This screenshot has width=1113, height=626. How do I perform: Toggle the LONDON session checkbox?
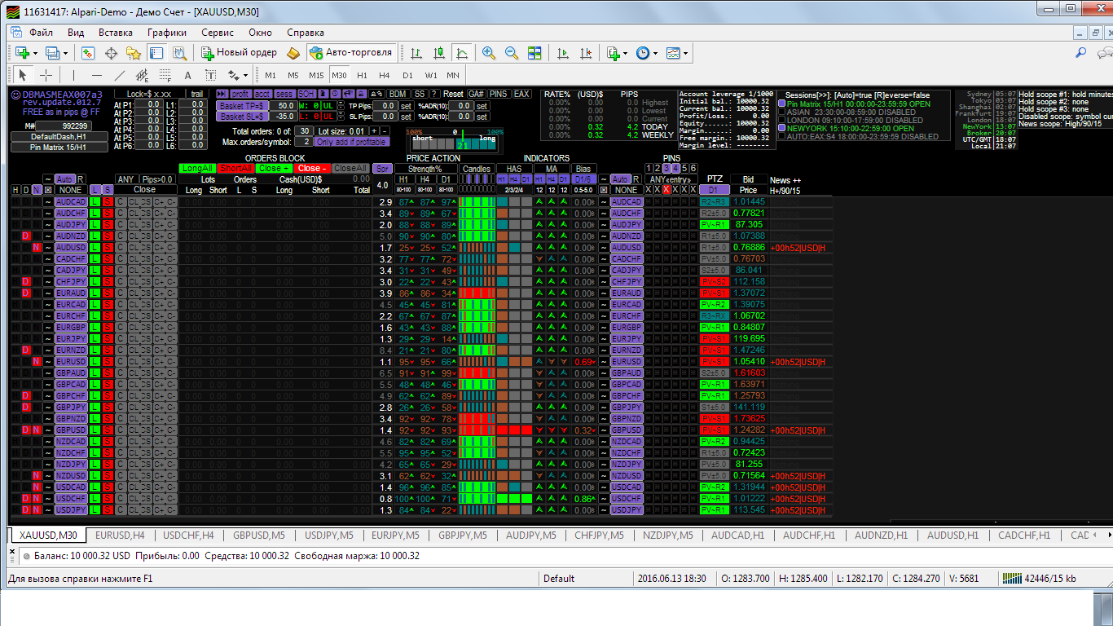coord(781,121)
